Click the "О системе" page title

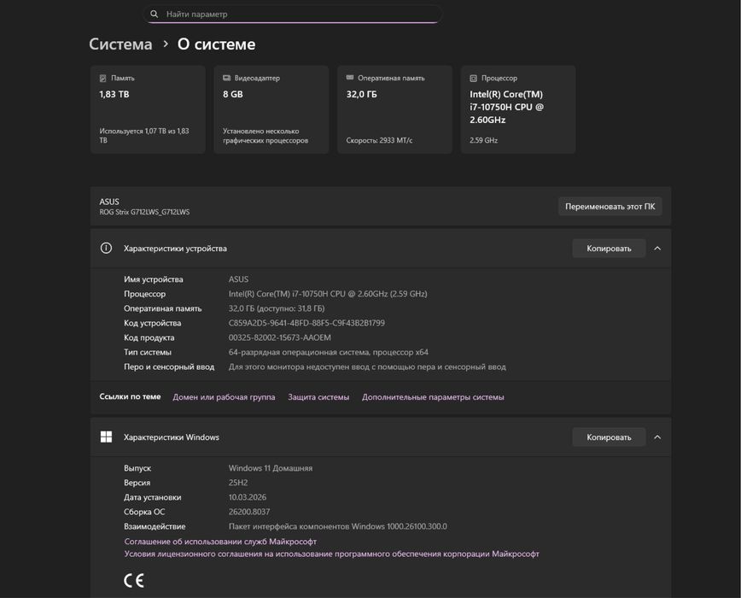217,44
